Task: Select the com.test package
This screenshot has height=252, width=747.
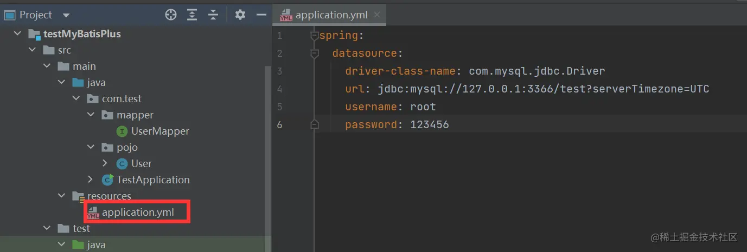Action: click(x=122, y=99)
